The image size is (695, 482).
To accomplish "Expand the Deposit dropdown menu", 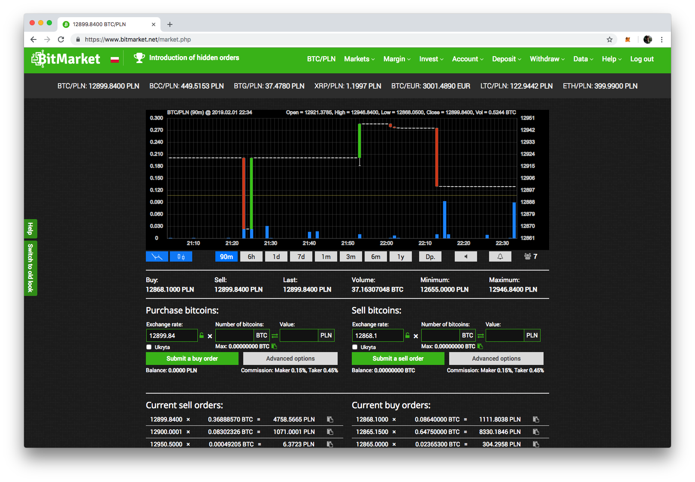I will [x=507, y=59].
